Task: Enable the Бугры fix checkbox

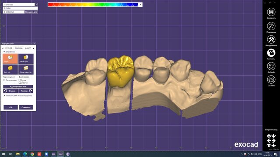Action: pos(20,80)
